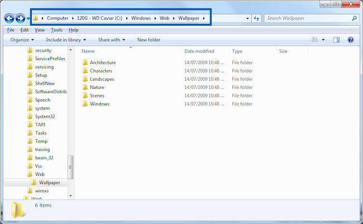This screenshot has width=363, height=224.
Task: Open the view options dropdown arrow
Action: 323,40
